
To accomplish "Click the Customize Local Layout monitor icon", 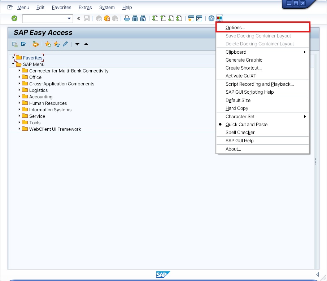I will [x=219, y=18].
